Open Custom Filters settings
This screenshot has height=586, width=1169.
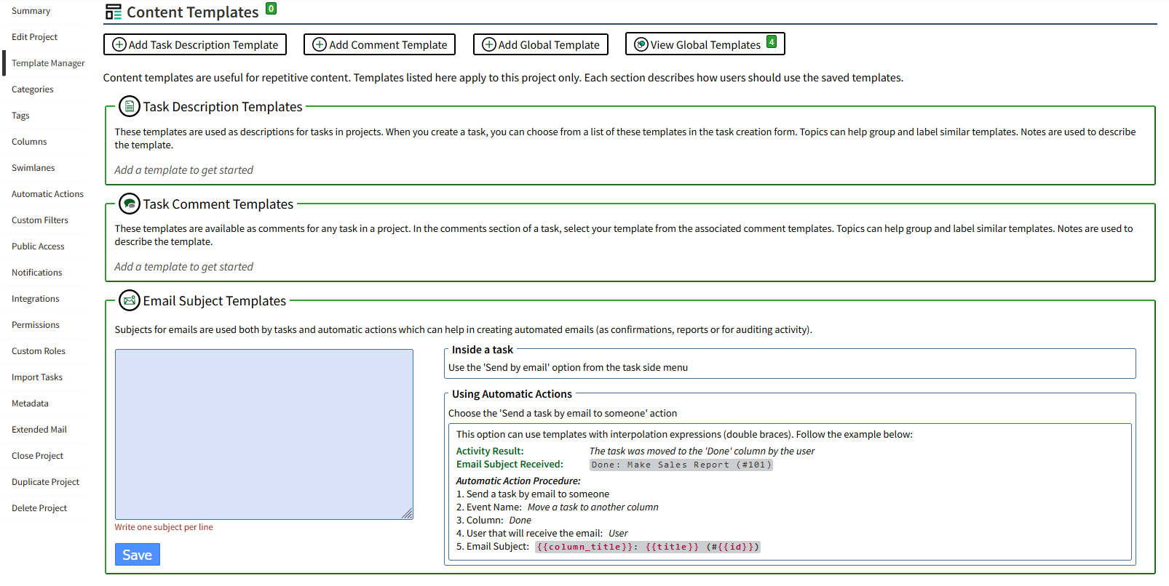[x=40, y=220]
